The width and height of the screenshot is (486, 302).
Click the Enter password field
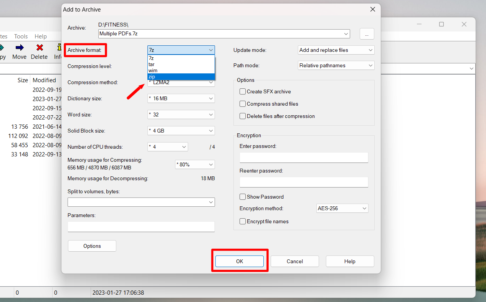(304, 158)
